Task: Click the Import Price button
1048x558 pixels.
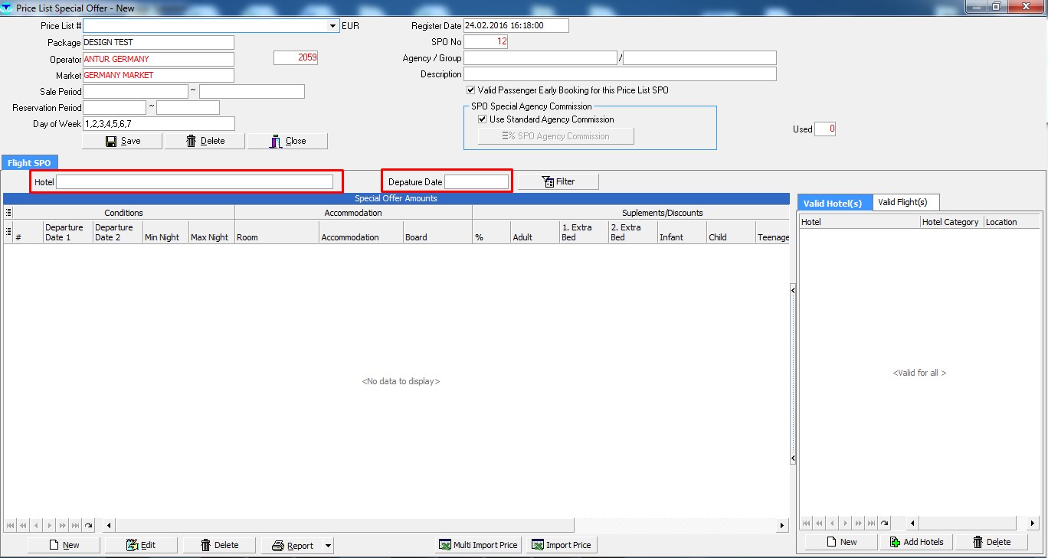Action: coord(561,545)
